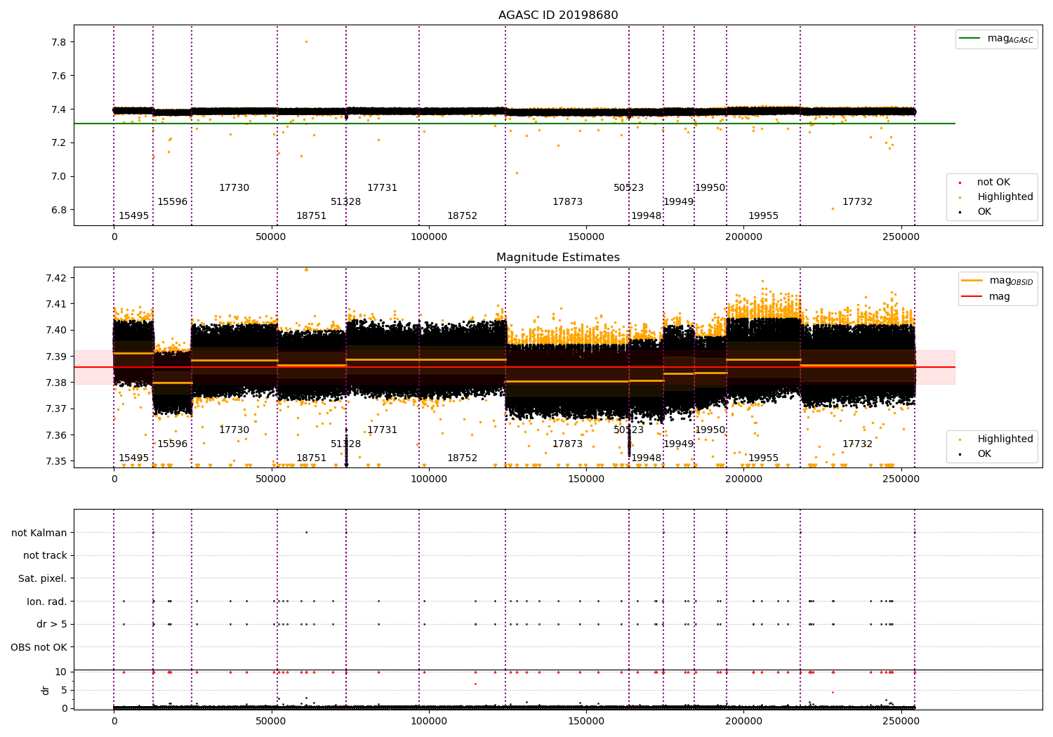Click obsid label 15596 in AGASC plot
1053x737 pixels.
click(172, 202)
